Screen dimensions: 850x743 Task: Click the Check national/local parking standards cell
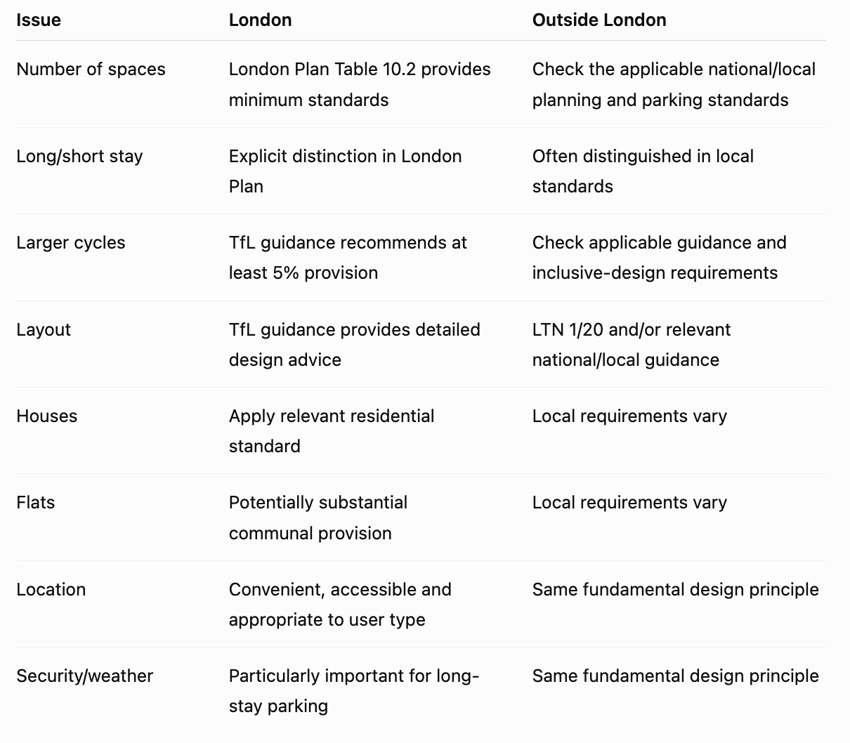674,84
